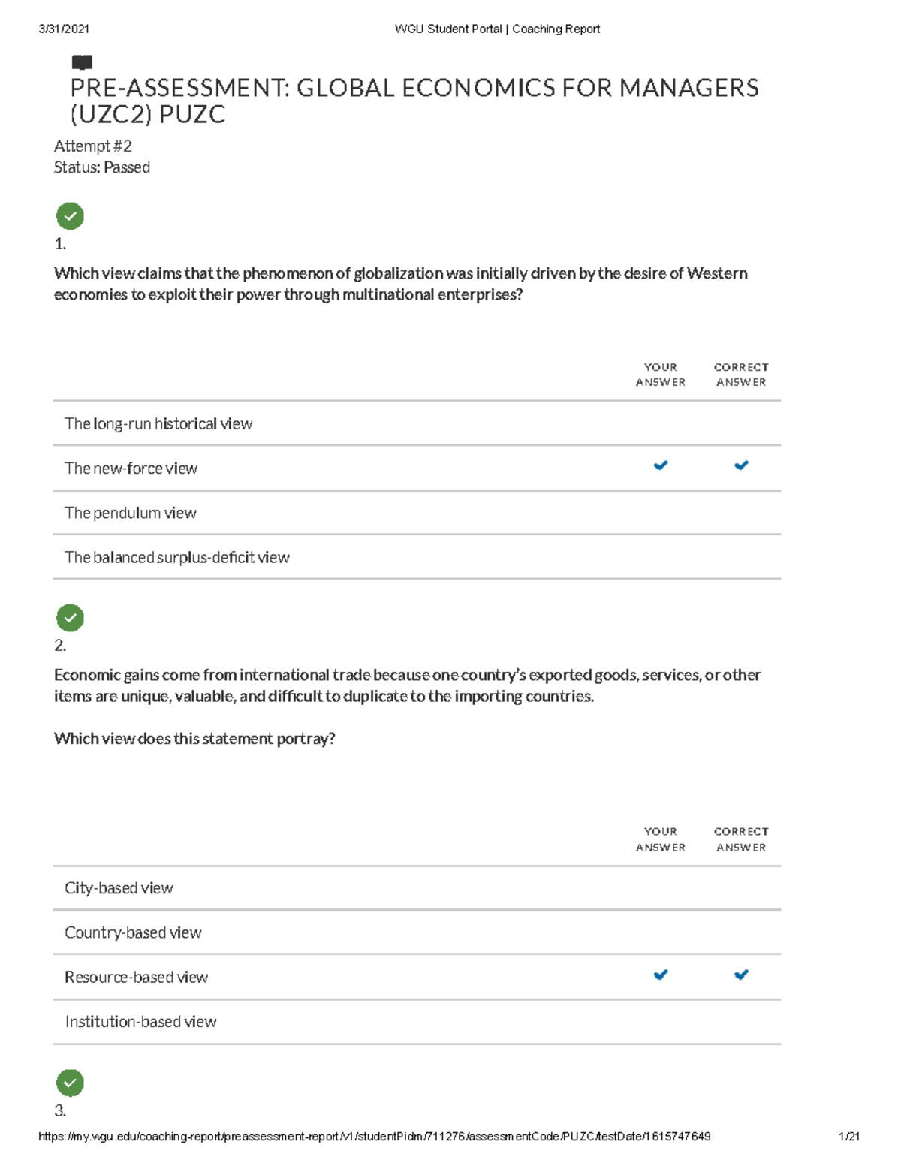Click the pre-assessment title heading
The height and width of the screenshot is (1166, 901).
(414, 101)
